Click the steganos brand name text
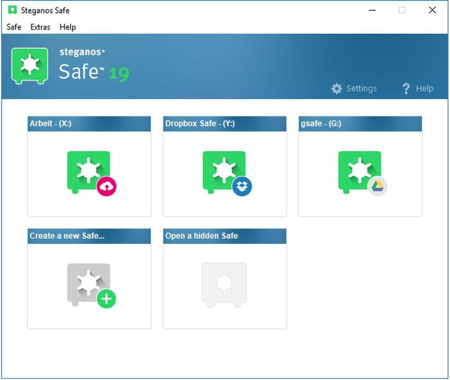450x380 pixels. [82, 52]
